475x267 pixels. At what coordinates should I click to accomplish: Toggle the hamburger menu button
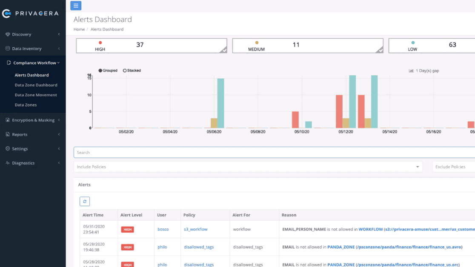tap(76, 6)
